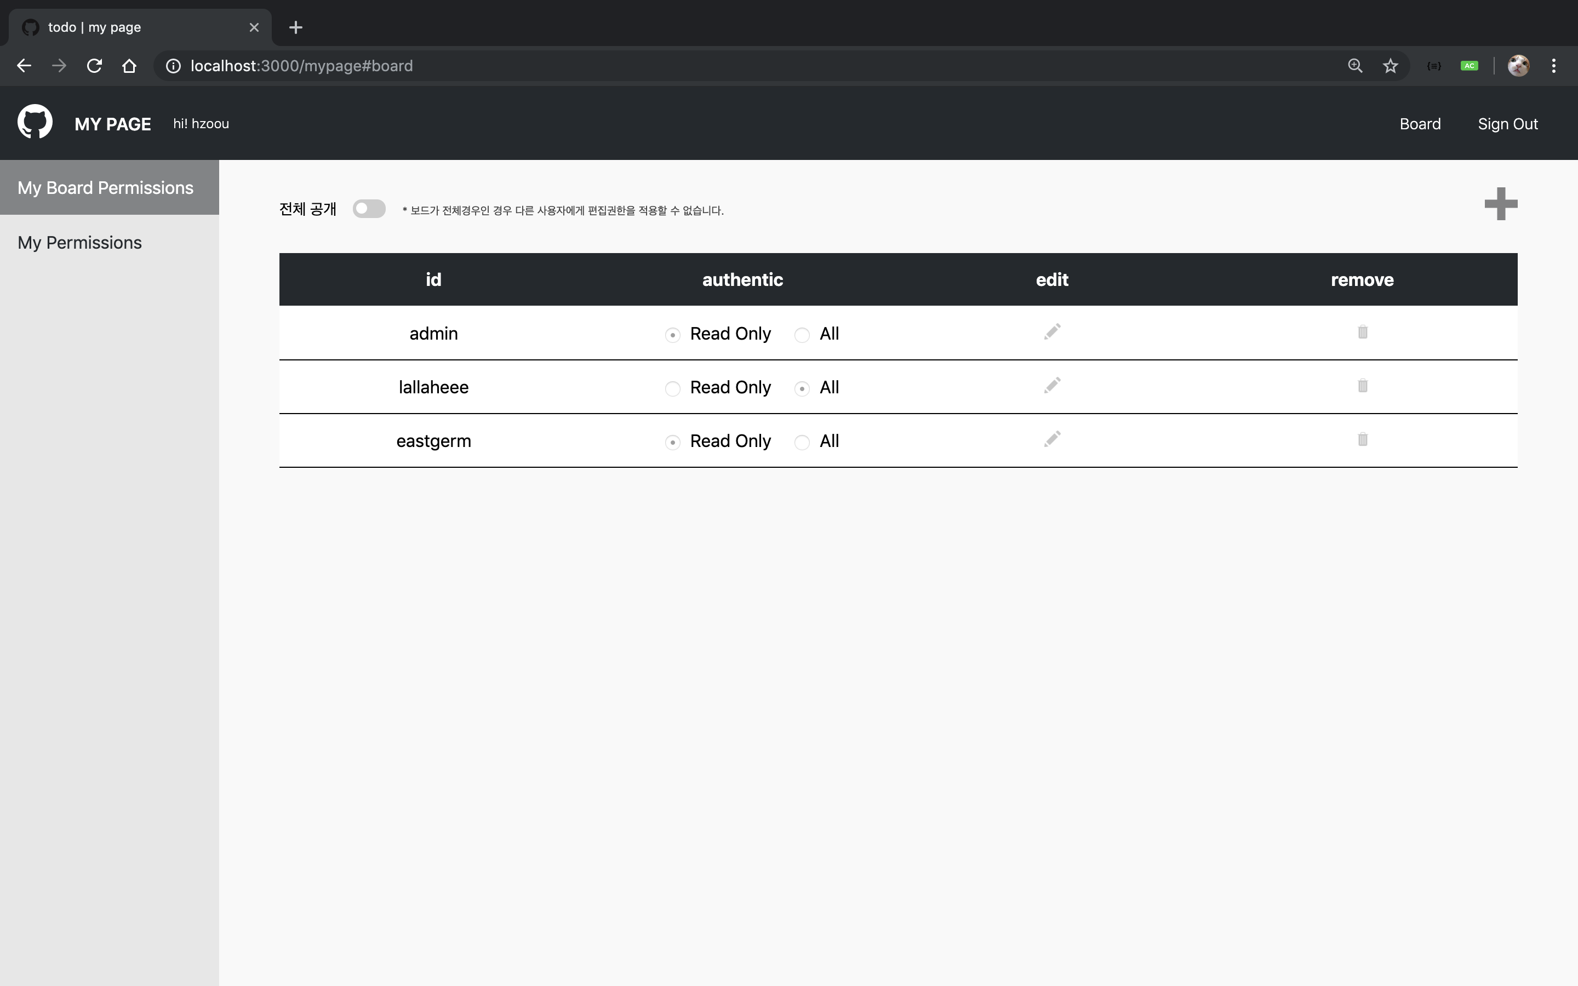Click the edit pencil for lallaheee

1052,386
